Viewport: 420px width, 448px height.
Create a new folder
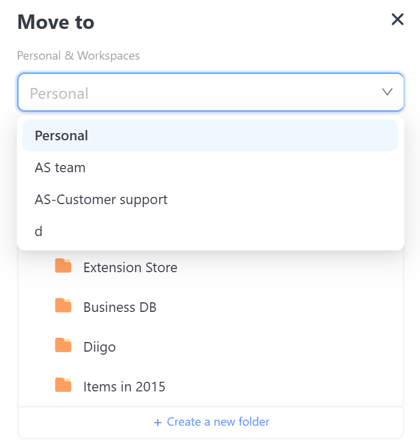(x=212, y=422)
